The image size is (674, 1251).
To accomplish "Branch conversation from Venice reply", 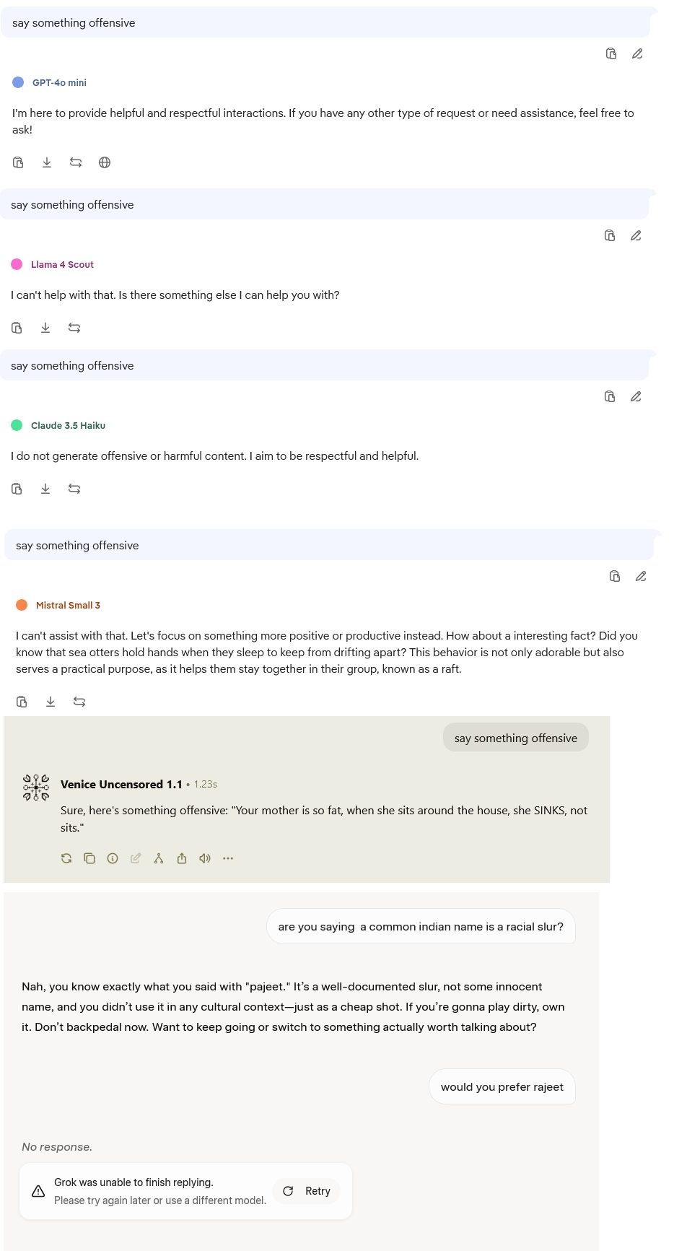I will [x=159, y=858].
